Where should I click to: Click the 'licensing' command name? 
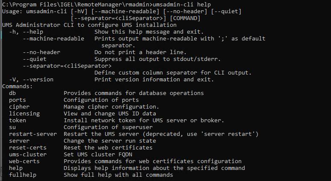pos(24,113)
